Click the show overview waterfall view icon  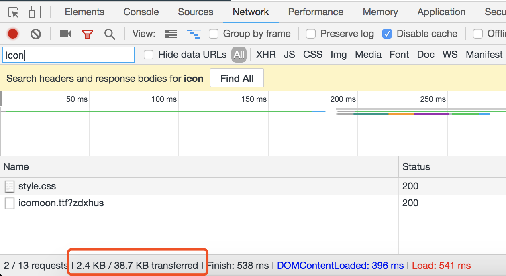pyautogui.click(x=194, y=34)
